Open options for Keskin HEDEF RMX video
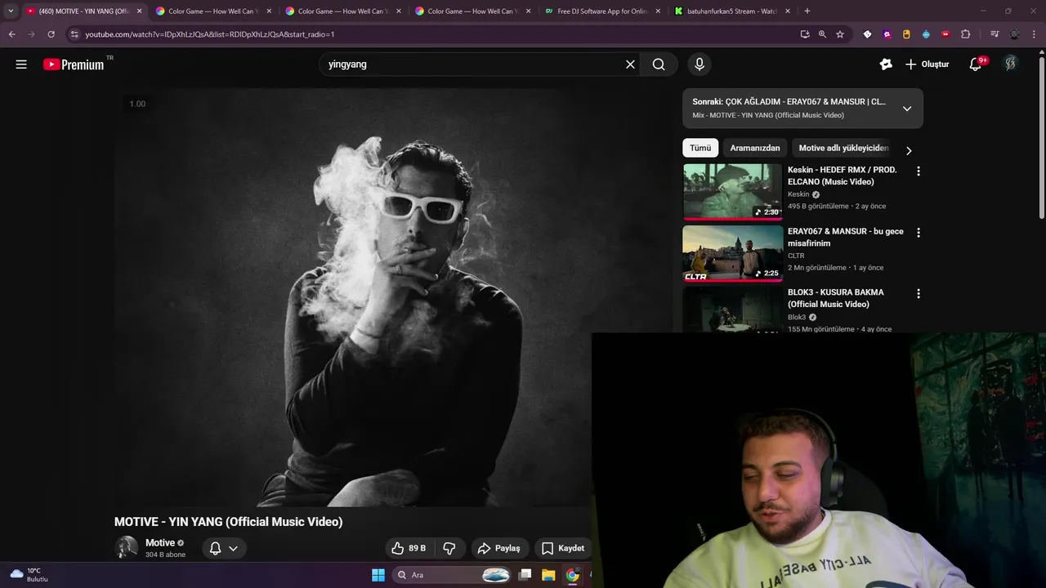Image resolution: width=1046 pixels, height=588 pixels. [919, 171]
